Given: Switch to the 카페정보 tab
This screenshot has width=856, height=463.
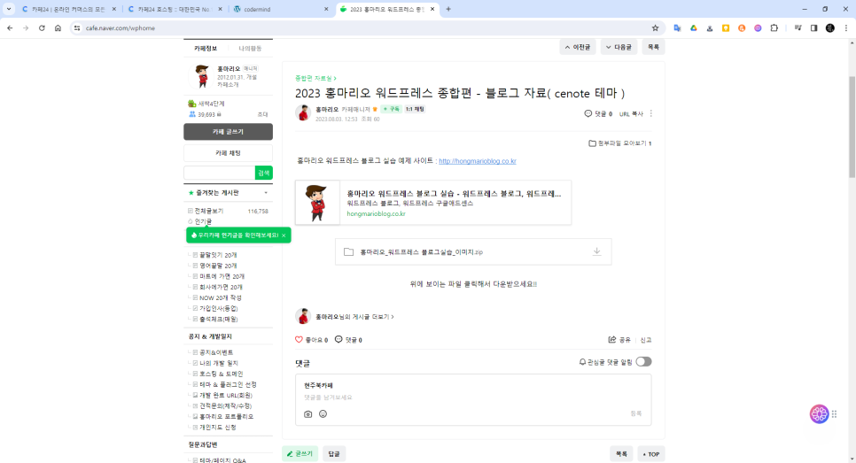Looking at the screenshot, I should point(206,48).
